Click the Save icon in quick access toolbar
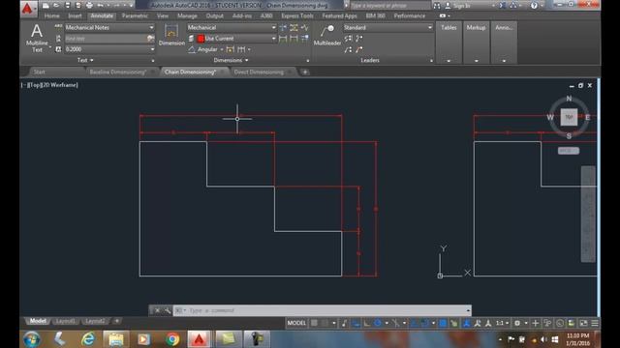This screenshot has height=348, width=620. pyautogui.click(x=68, y=6)
